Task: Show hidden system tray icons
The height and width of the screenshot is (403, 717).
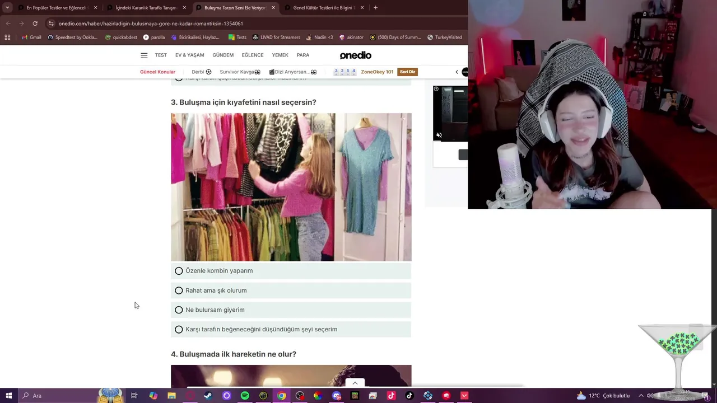Action: point(641,396)
